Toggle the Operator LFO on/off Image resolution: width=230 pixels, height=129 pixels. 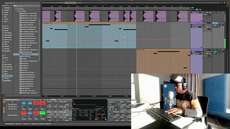click(110, 102)
